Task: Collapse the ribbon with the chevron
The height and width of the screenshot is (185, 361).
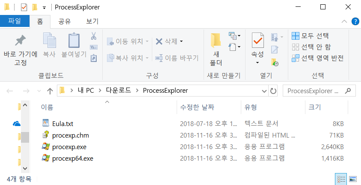Action: [344, 21]
